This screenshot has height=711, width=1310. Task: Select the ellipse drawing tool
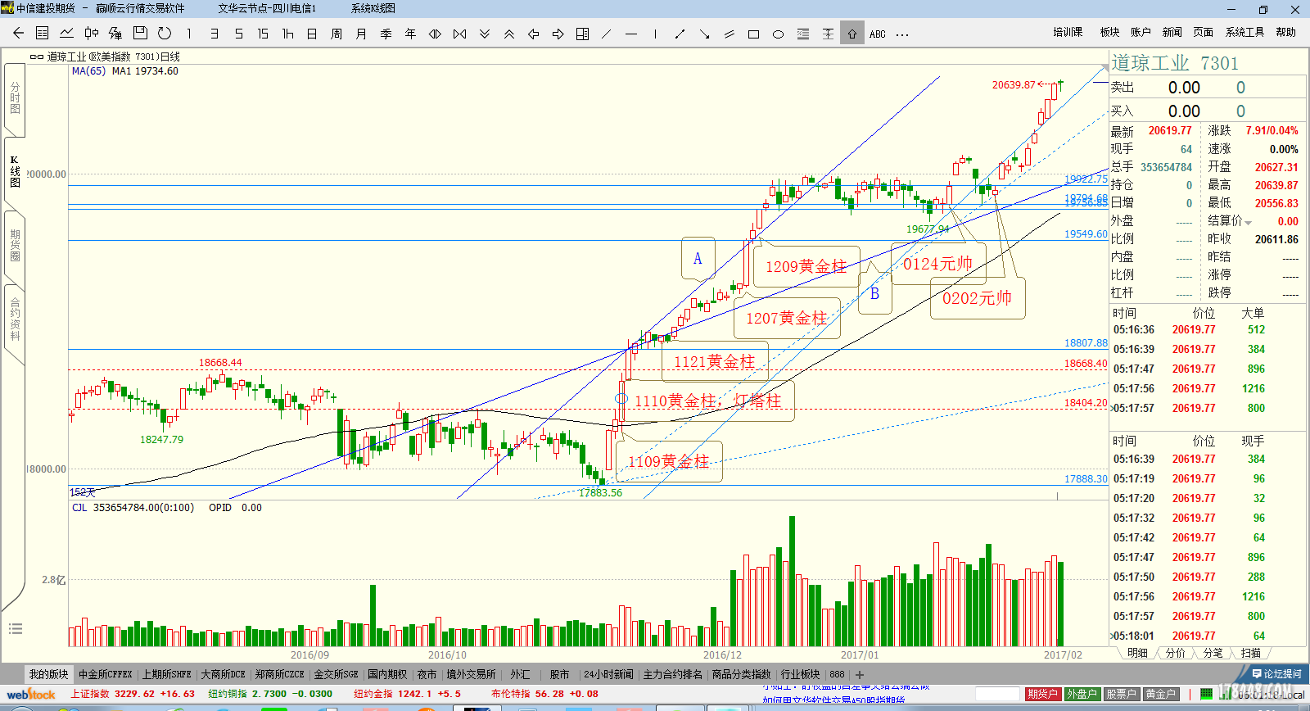779,34
